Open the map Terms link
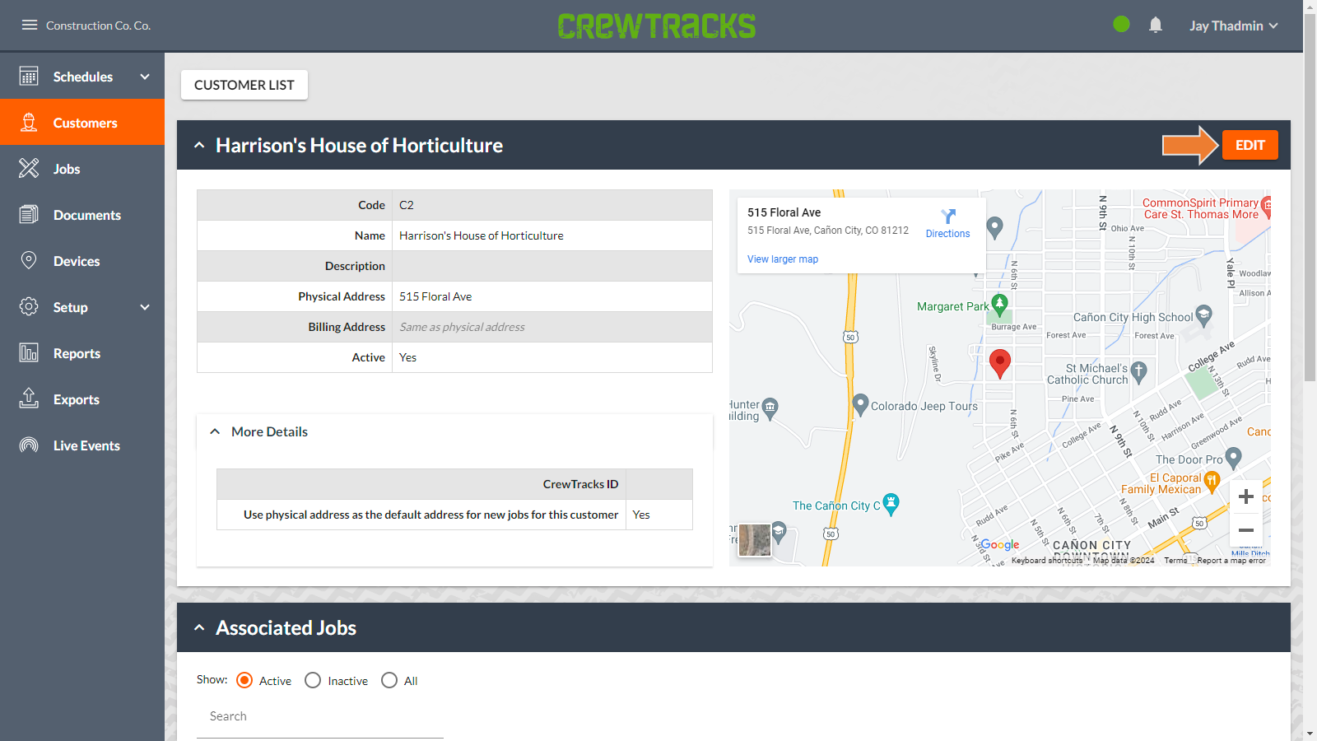The image size is (1317, 741). [x=1175, y=561]
